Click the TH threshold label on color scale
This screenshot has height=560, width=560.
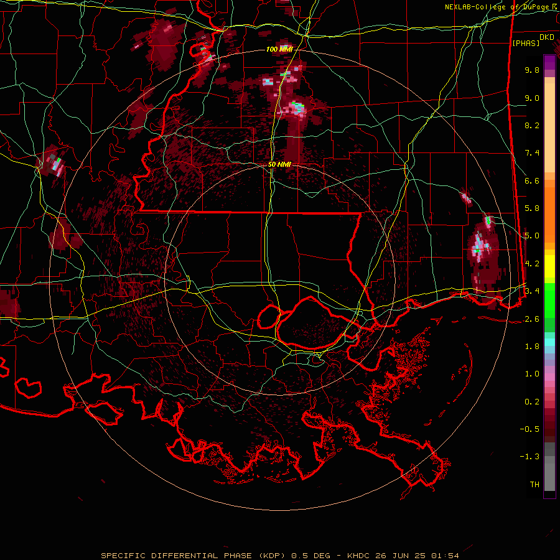coord(534,485)
